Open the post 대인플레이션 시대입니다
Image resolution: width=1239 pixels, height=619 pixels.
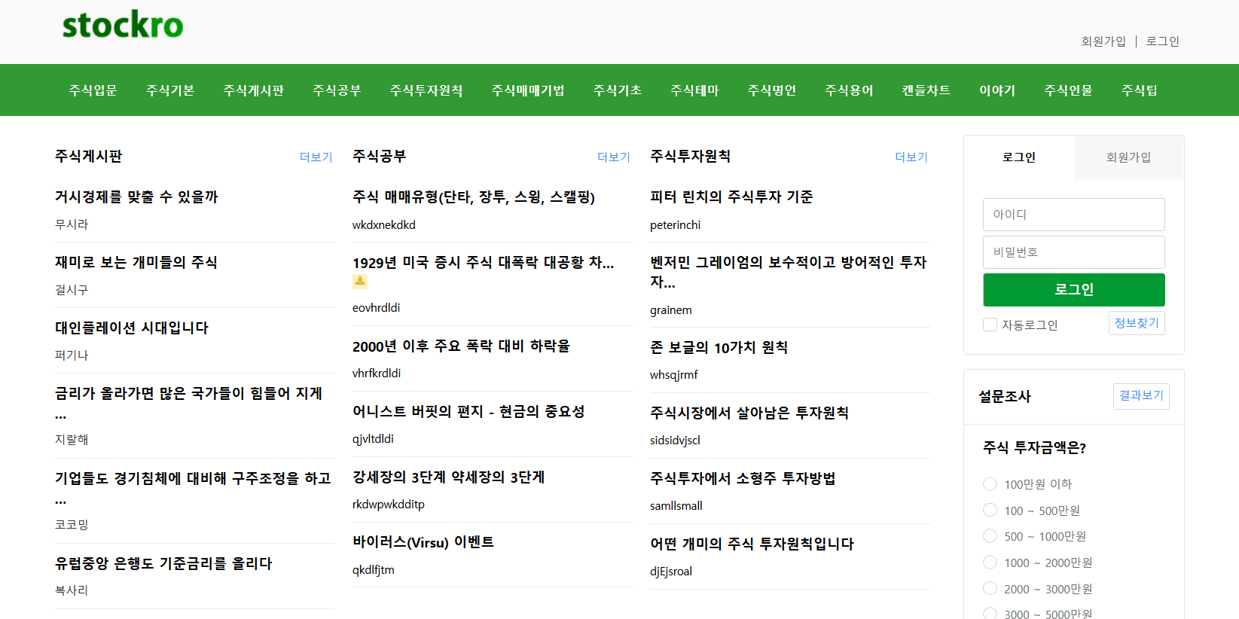pos(132,328)
